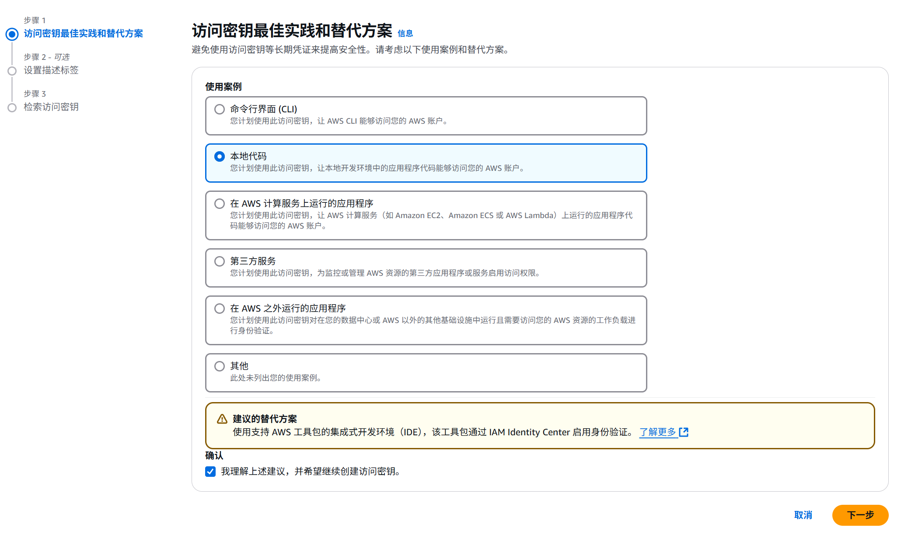Click the external link icon after 了解更多
This screenshot has width=901, height=538.
point(684,432)
